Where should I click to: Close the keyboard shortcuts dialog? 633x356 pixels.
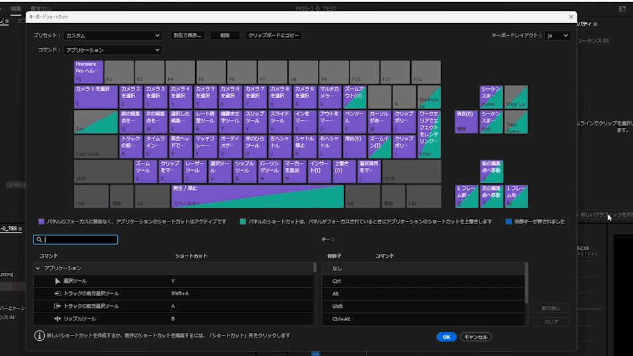(571, 17)
